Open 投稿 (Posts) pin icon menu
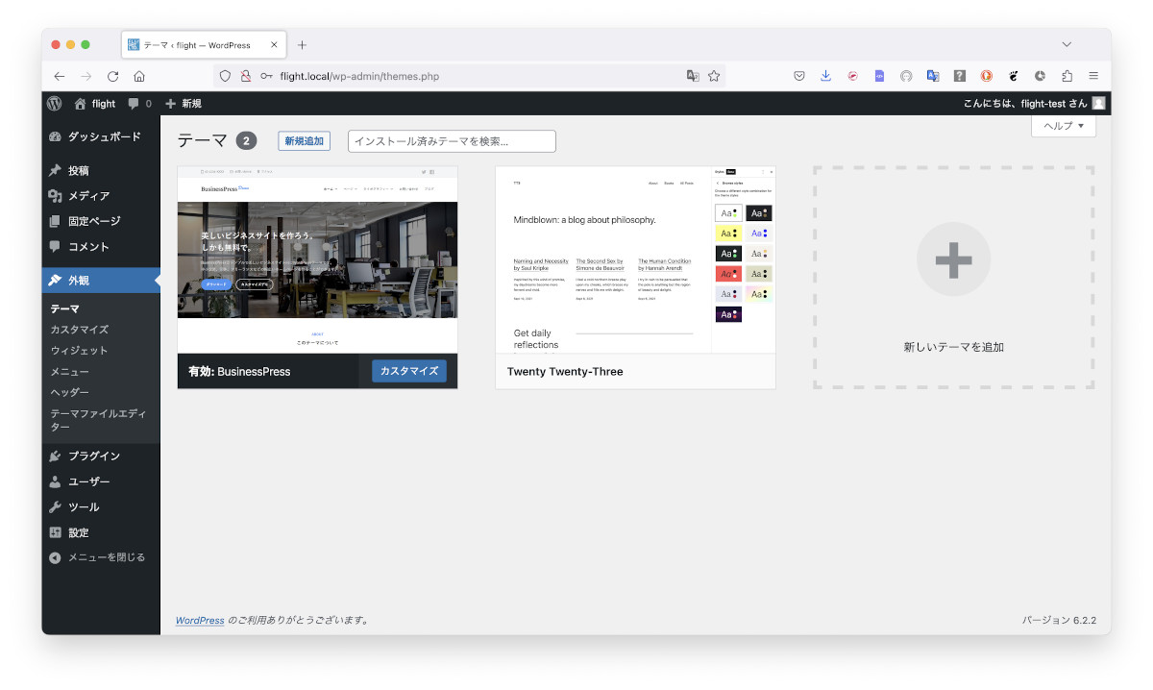This screenshot has height=690, width=1153. pos(56,171)
